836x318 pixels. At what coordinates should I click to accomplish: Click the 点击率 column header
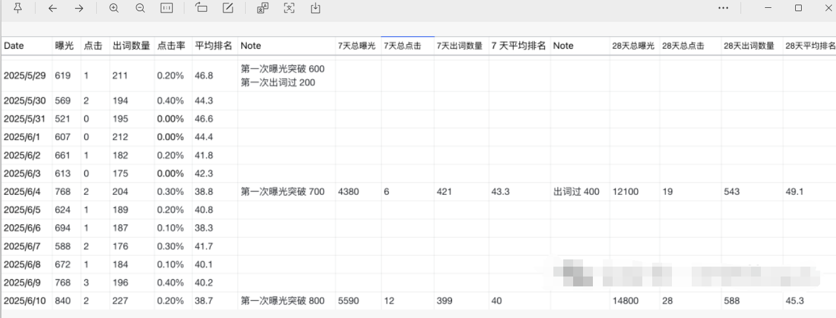pyautogui.click(x=171, y=46)
